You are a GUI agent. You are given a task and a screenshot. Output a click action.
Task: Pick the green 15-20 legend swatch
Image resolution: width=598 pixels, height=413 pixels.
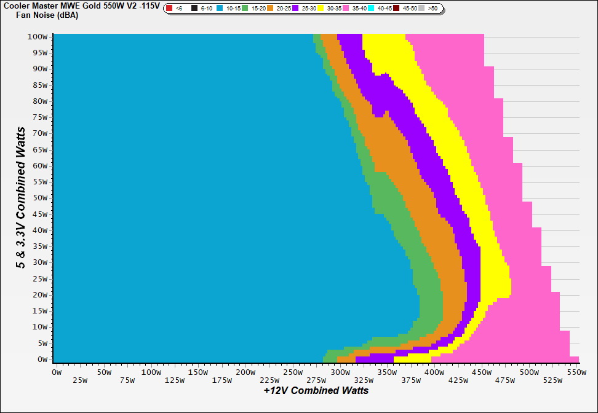click(x=245, y=9)
